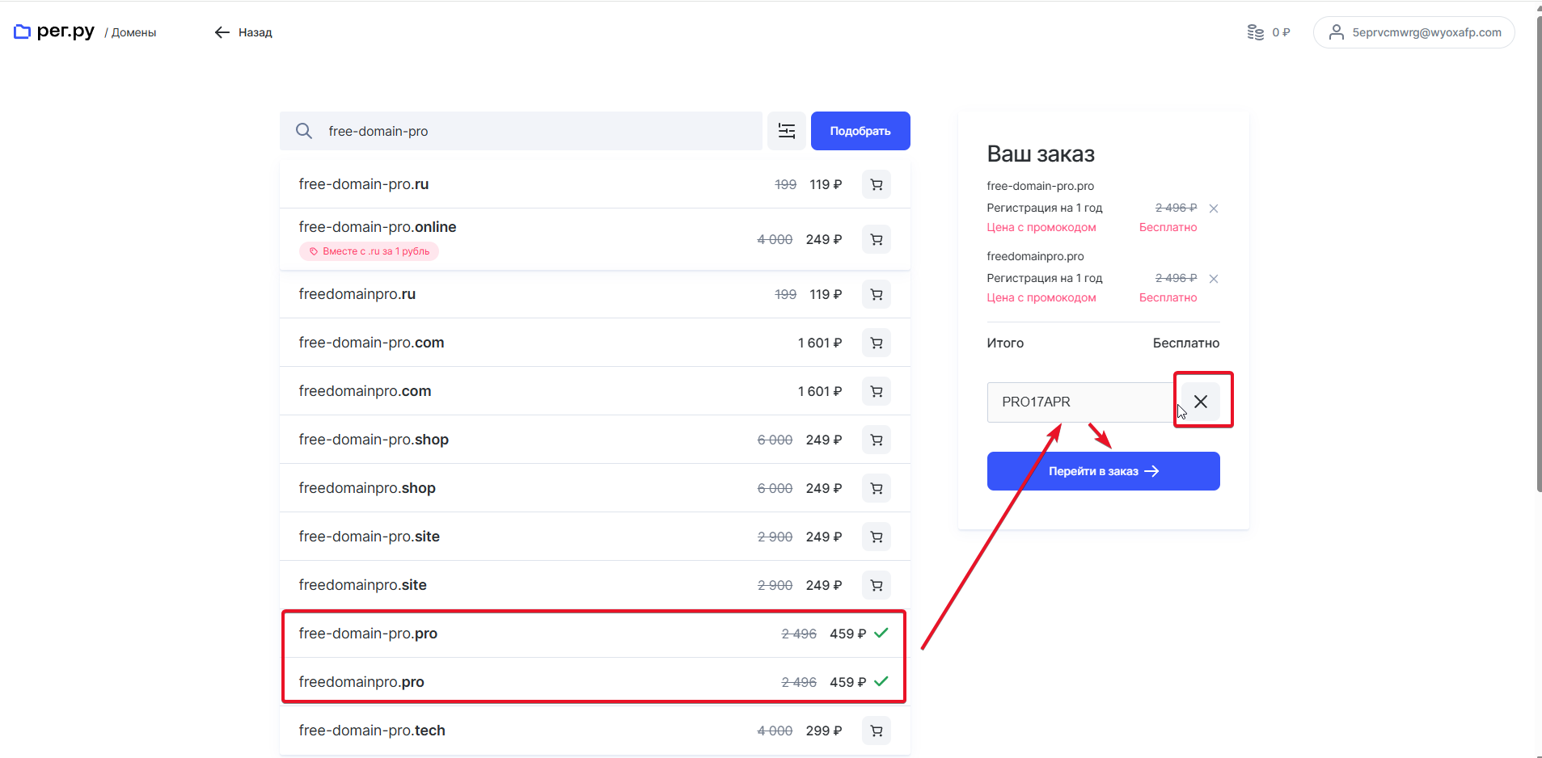Add free-domain-pro.tech to cart
This screenshot has width=1542, height=758.
pos(876,731)
